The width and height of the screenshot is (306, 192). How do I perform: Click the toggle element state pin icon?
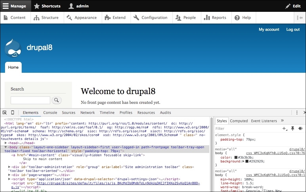coord(293,129)
